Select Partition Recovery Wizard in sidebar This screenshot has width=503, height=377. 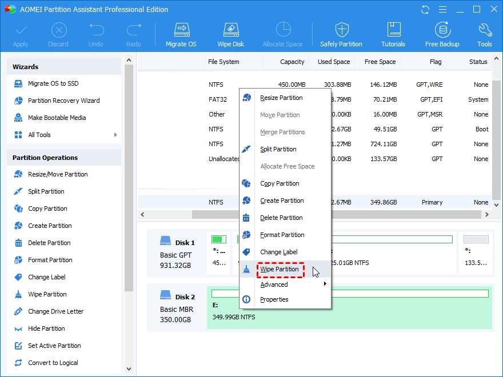click(x=63, y=101)
